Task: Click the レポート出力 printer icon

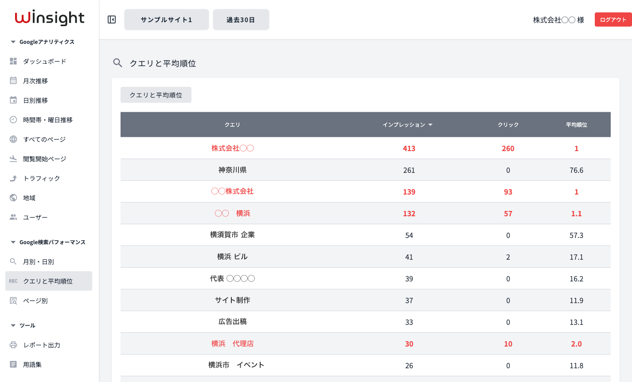Action: click(13, 345)
